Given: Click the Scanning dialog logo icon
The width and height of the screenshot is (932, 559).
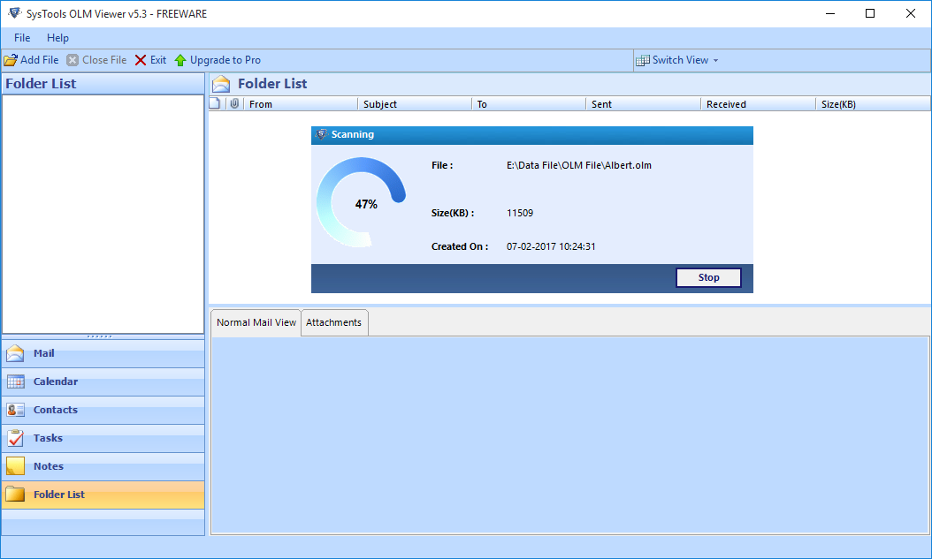Looking at the screenshot, I should click(321, 135).
